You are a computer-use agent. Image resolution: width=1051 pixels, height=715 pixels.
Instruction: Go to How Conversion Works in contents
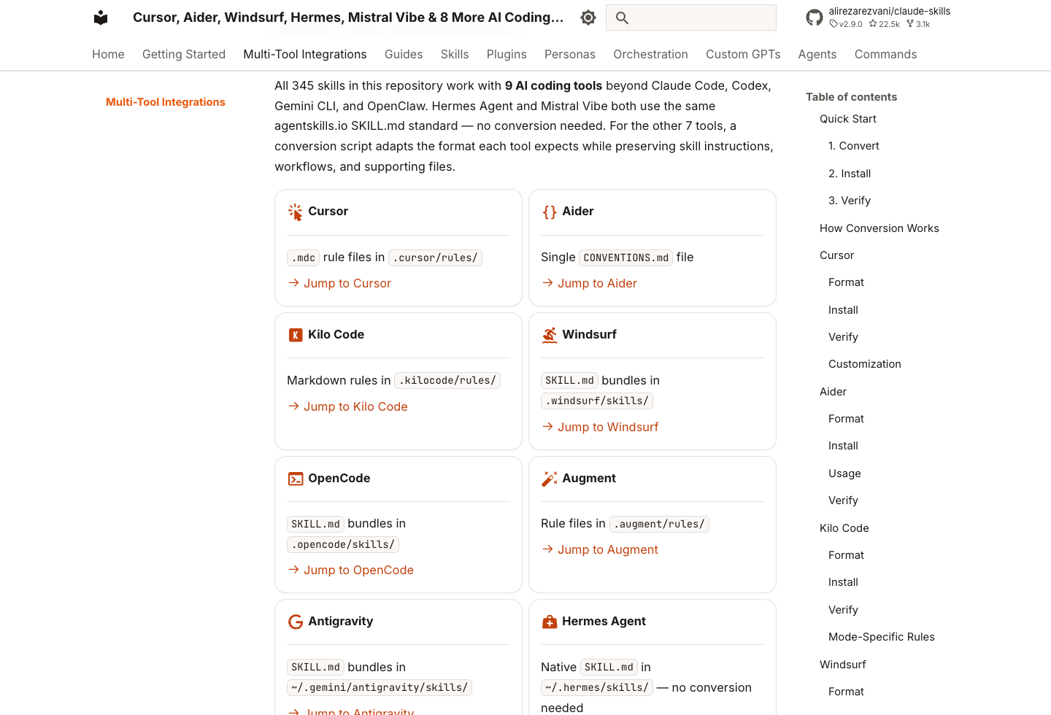pos(879,228)
